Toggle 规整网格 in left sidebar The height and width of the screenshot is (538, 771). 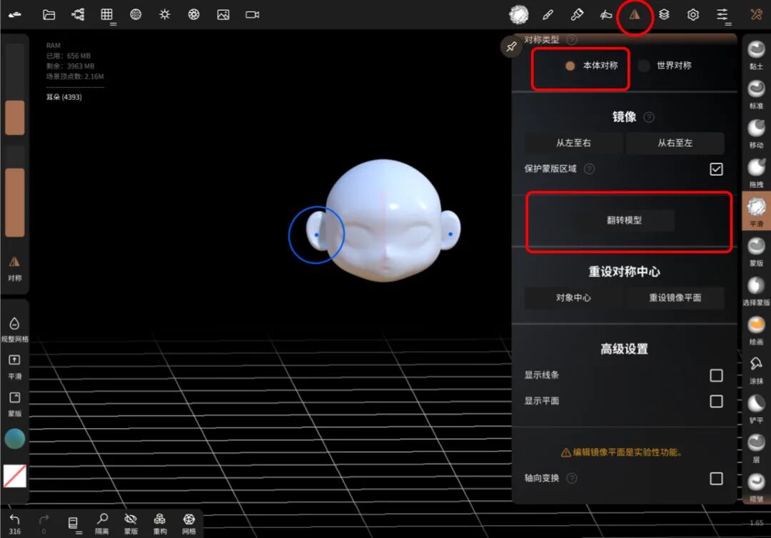(x=15, y=329)
